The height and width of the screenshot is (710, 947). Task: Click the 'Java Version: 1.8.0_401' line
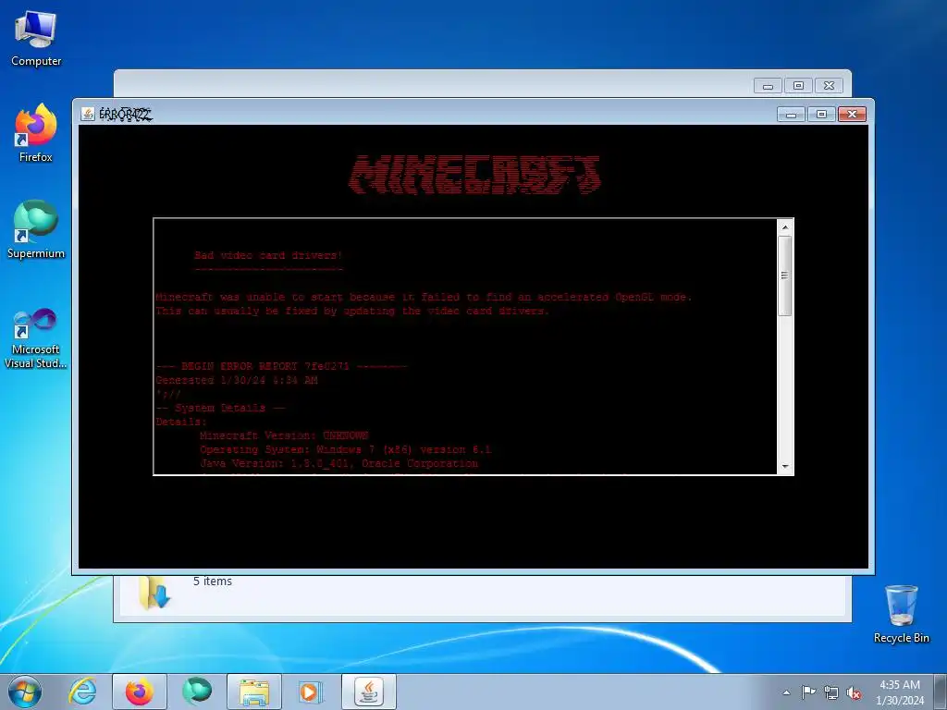click(338, 464)
